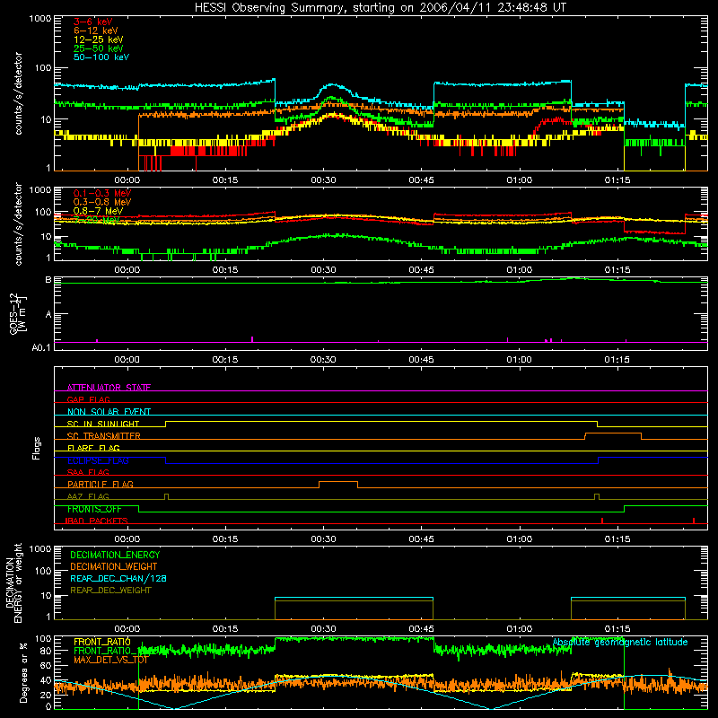Click the 0.1-0.3 MeV legend label
This screenshot has height=718, width=718.
pyautogui.click(x=101, y=193)
